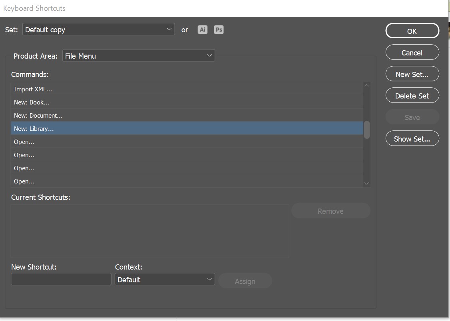
Task: Click the Assign button under Context
Action: click(245, 281)
